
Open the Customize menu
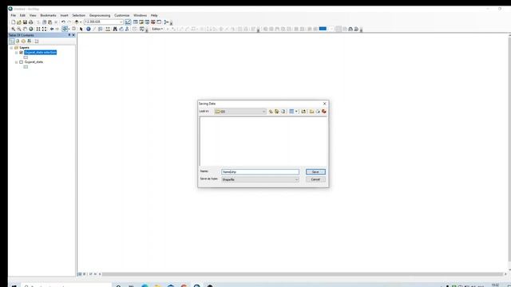(122, 15)
